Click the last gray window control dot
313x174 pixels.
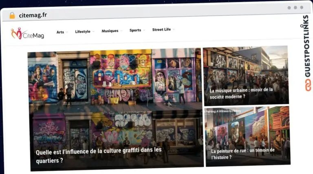[x=302, y=7]
